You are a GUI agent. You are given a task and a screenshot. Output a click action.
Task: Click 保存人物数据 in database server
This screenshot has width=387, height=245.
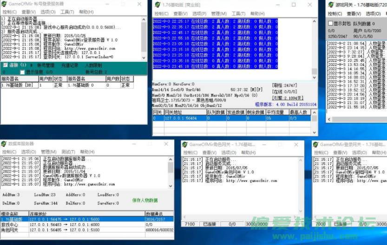pyautogui.click(x=144, y=200)
